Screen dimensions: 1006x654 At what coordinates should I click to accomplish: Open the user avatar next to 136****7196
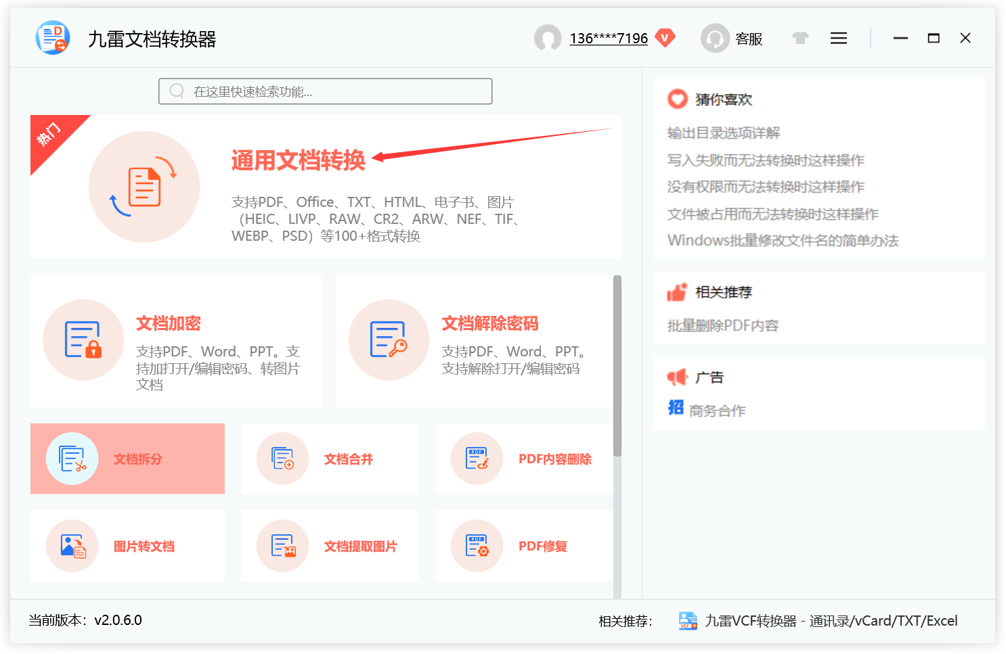(548, 38)
